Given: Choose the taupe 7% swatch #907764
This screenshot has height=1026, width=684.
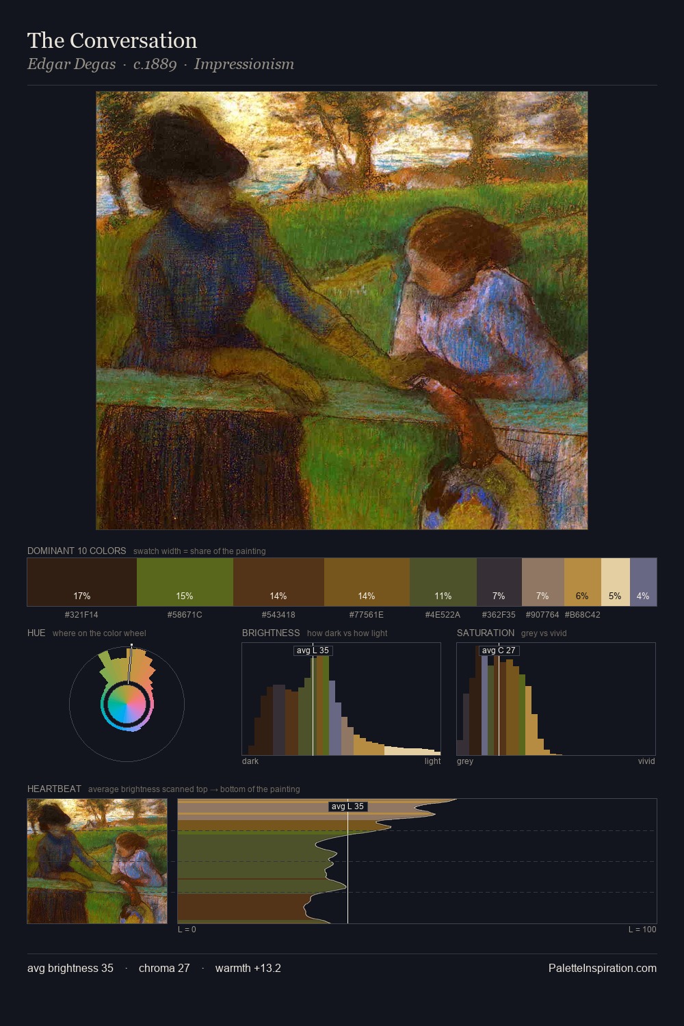Looking at the screenshot, I should 543,582.
